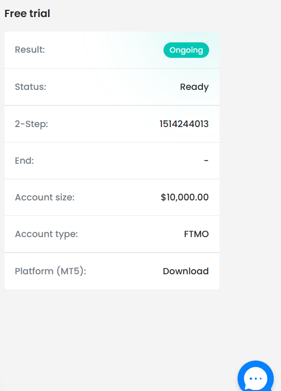Screen dimensions: 281x391
Task: Click the FTMO account type value
Action: [x=196, y=234]
